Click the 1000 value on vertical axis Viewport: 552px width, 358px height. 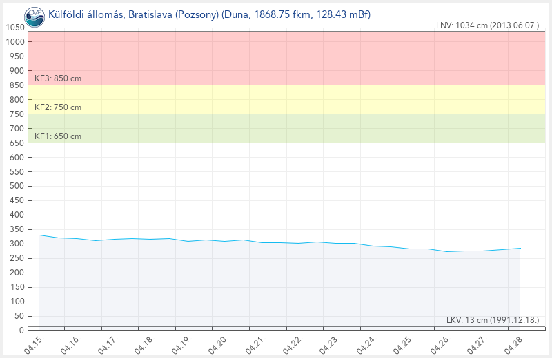pyautogui.click(x=14, y=42)
